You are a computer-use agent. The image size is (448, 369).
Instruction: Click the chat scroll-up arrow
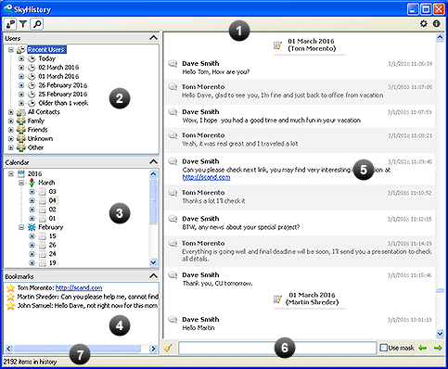(x=440, y=37)
